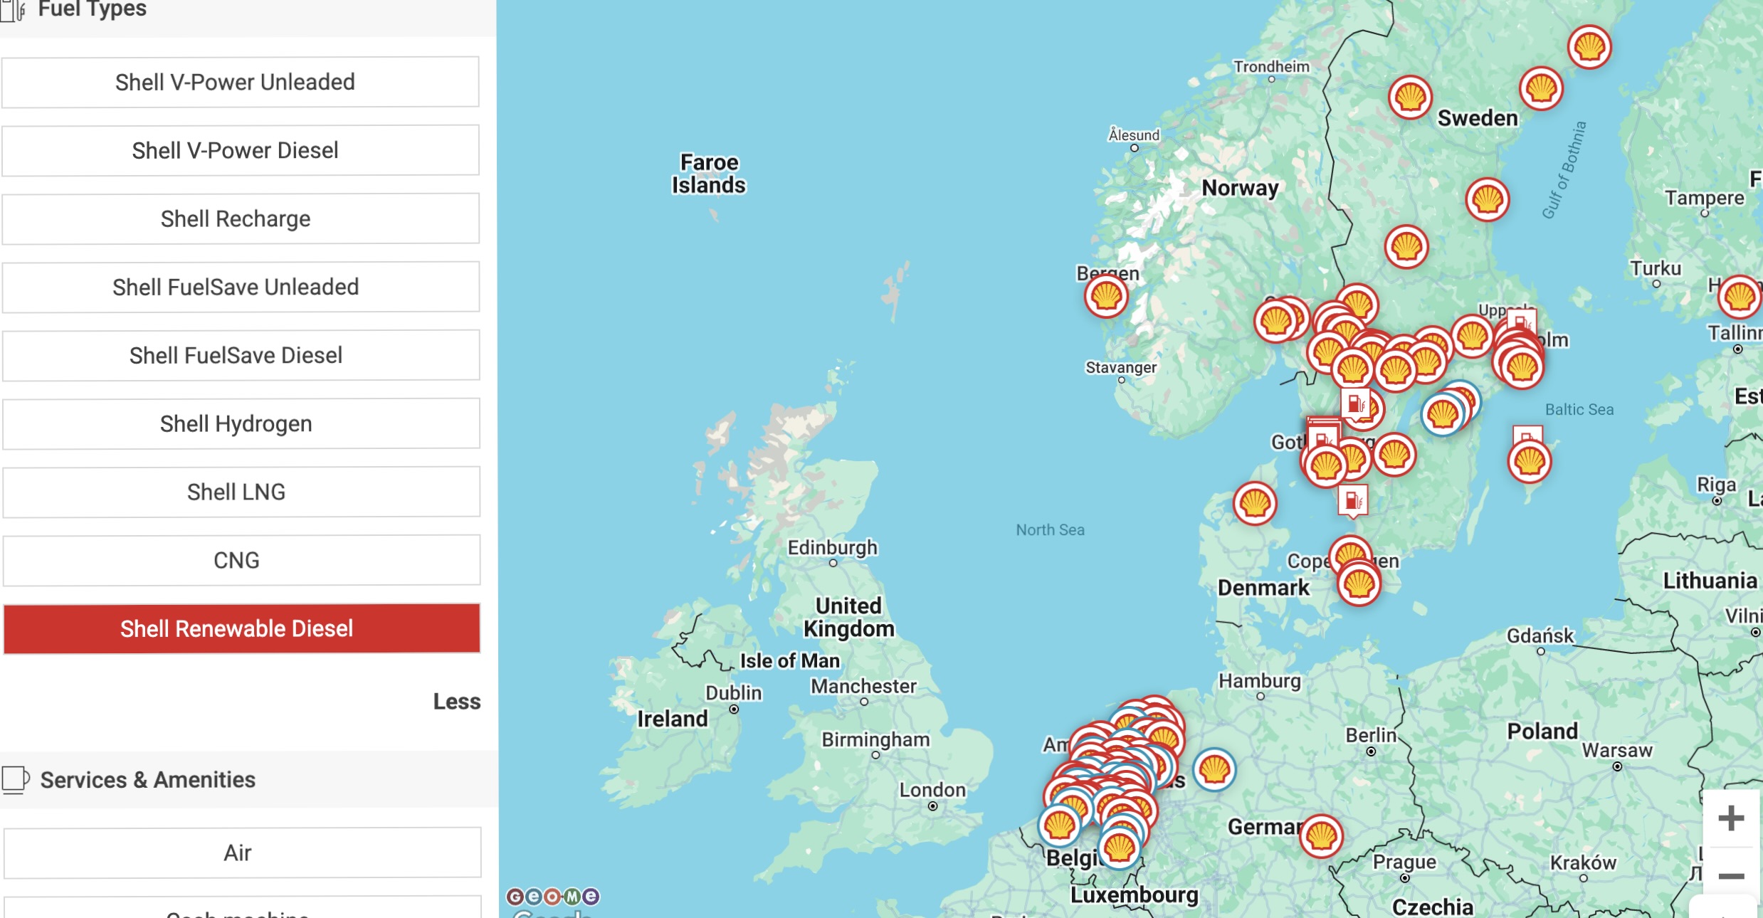The width and height of the screenshot is (1763, 918).
Task: Click the Fuel Types pump icon
Action: point(13,10)
